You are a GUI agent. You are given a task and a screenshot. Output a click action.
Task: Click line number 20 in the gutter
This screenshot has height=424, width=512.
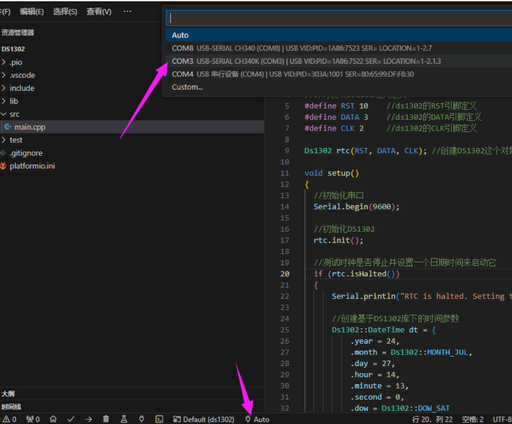click(285, 274)
